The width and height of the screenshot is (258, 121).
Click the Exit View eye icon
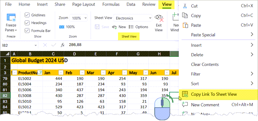click(x=159, y=18)
